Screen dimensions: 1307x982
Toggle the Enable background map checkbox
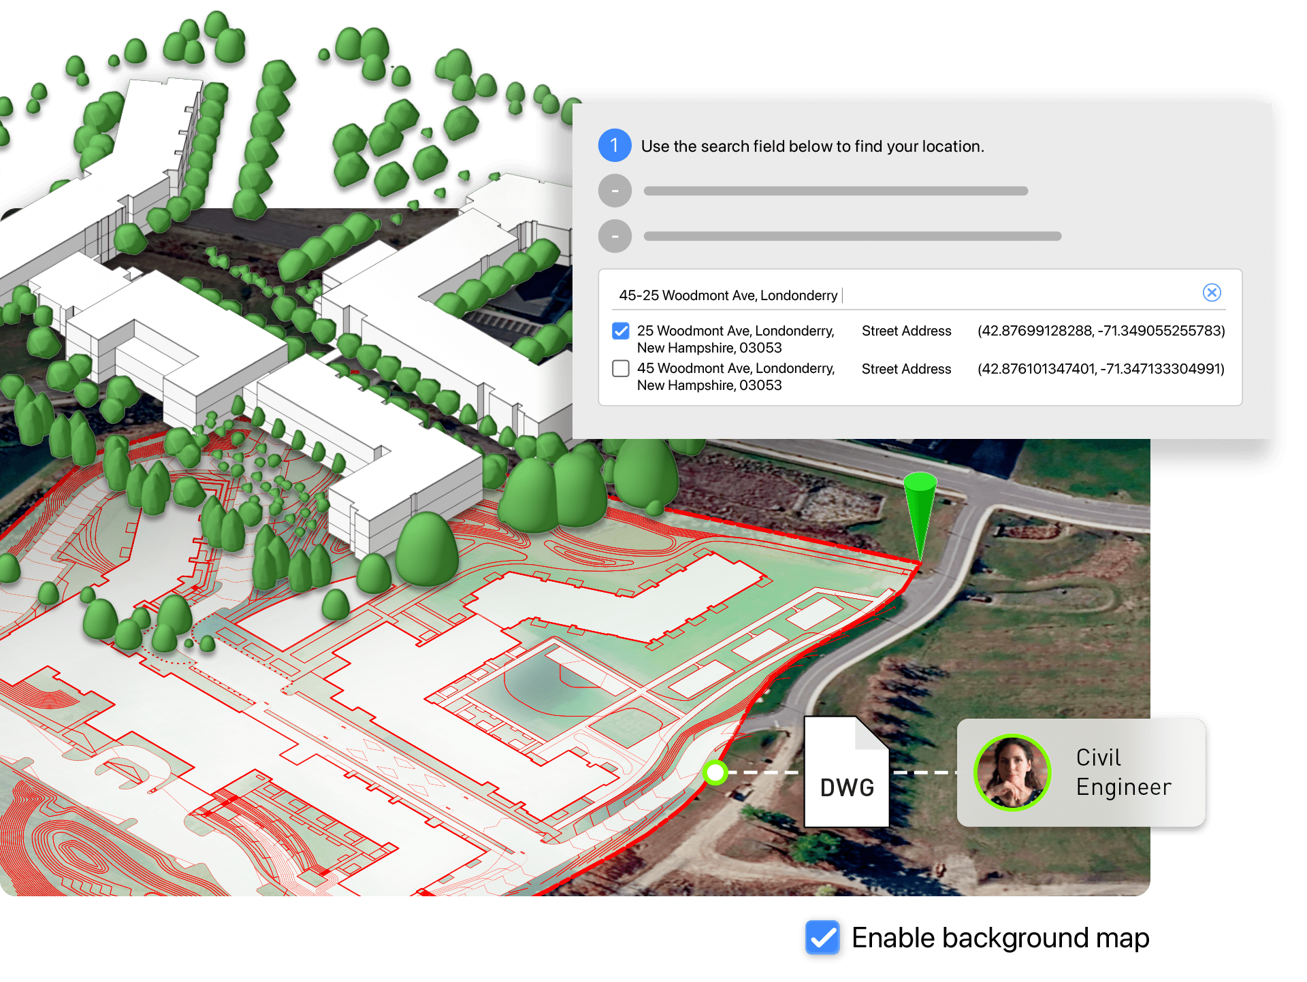click(x=823, y=938)
